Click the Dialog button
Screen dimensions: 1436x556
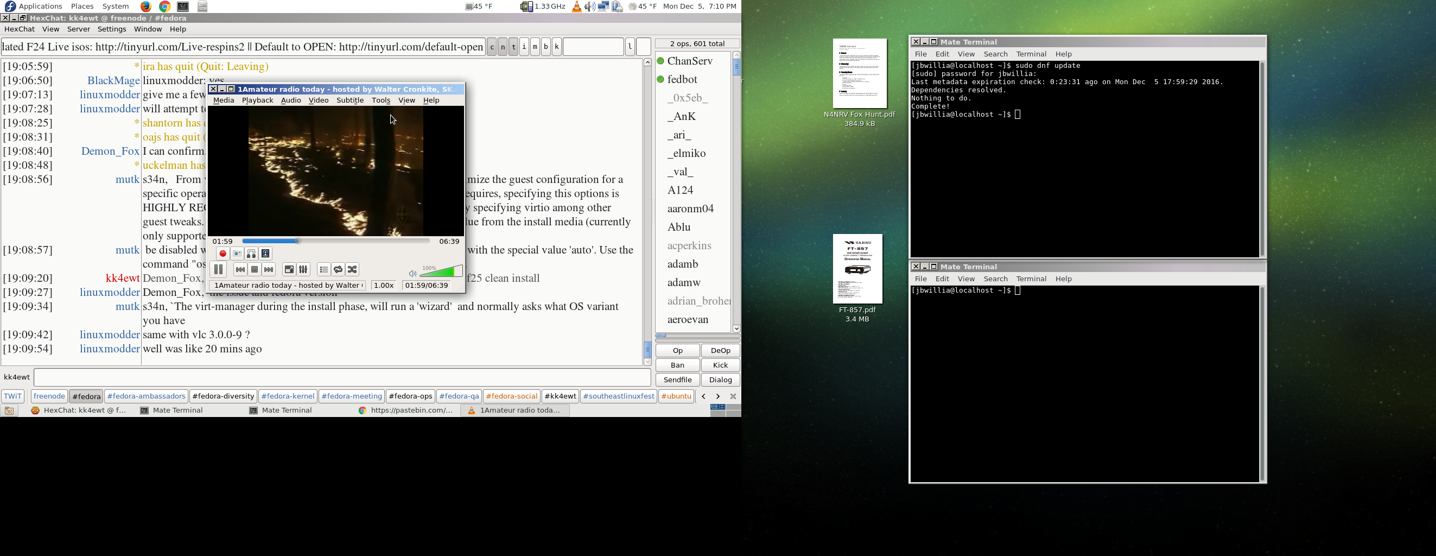click(721, 380)
